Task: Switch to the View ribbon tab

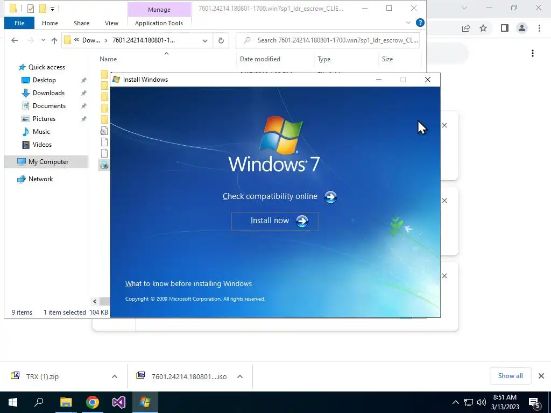Action: pyautogui.click(x=111, y=23)
